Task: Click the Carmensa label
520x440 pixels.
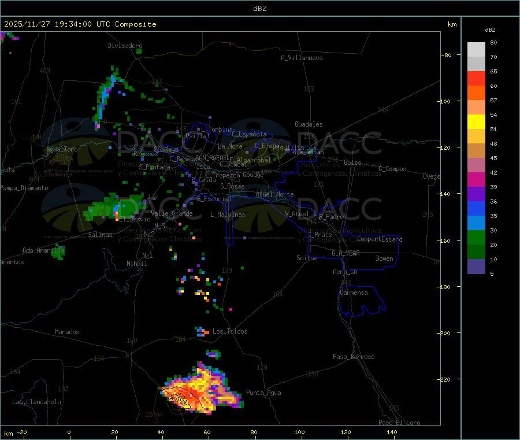Action: [x=354, y=293]
